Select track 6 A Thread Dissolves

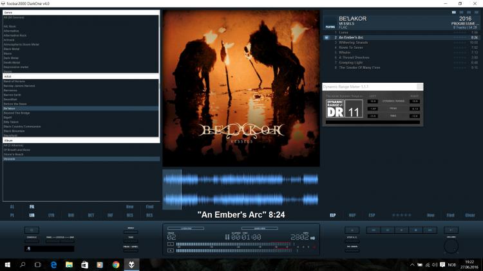pyautogui.click(x=401, y=57)
